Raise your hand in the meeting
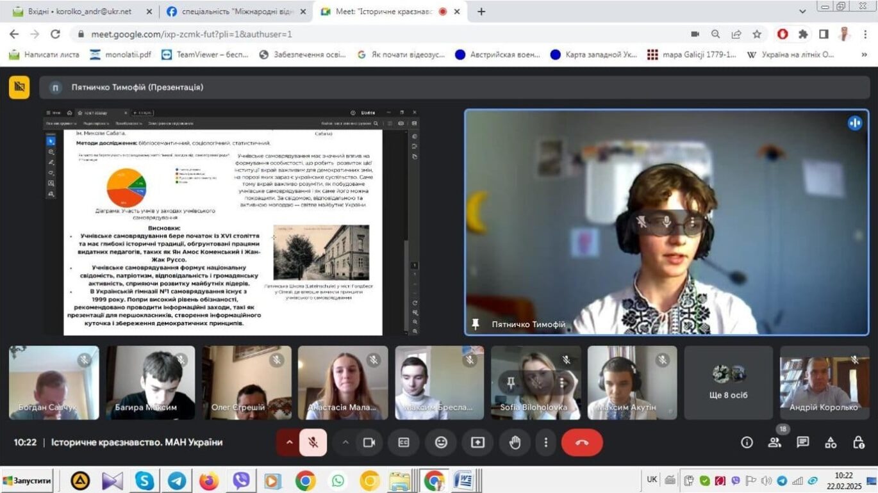Viewport: 878px width, 493px height. point(515,442)
